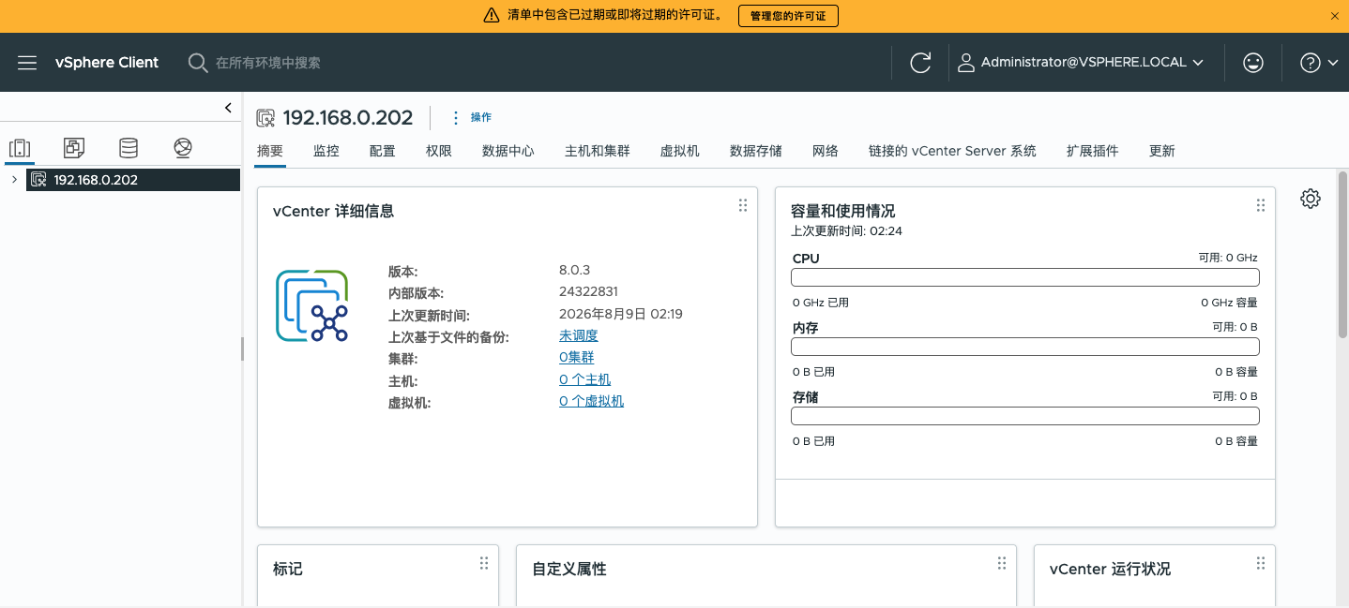This screenshot has width=1349, height=608.
Task: Click drag handle on 标记 card
Action: [x=484, y=563]
